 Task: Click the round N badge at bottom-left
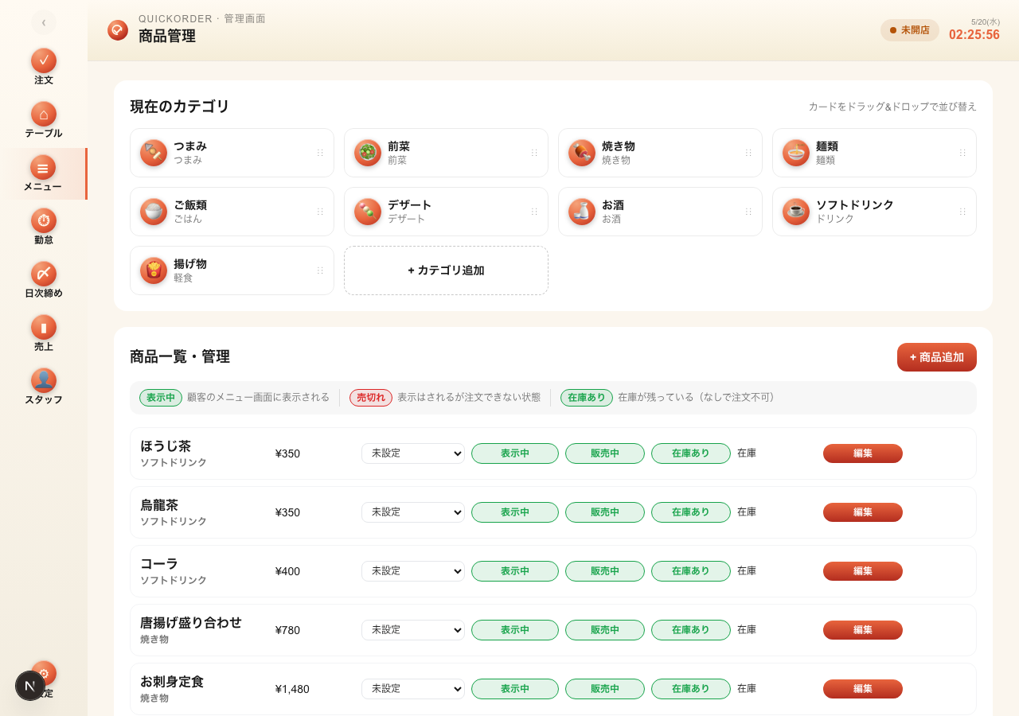point(30,686)
